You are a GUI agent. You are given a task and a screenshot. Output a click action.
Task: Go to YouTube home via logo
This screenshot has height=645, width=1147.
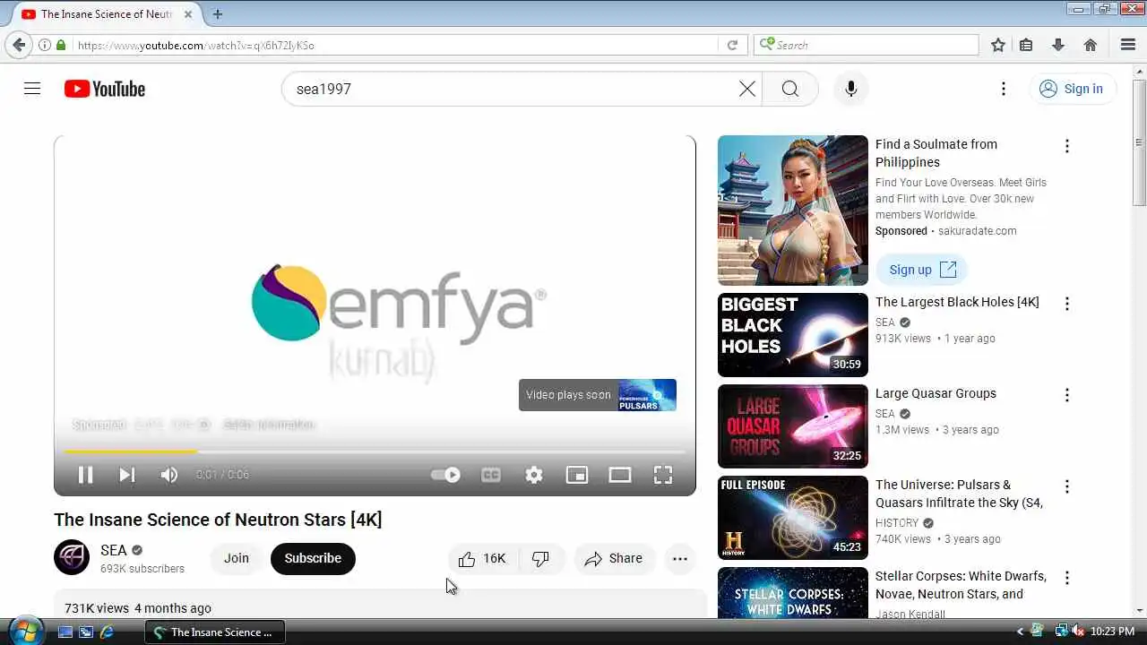[105, 89]
